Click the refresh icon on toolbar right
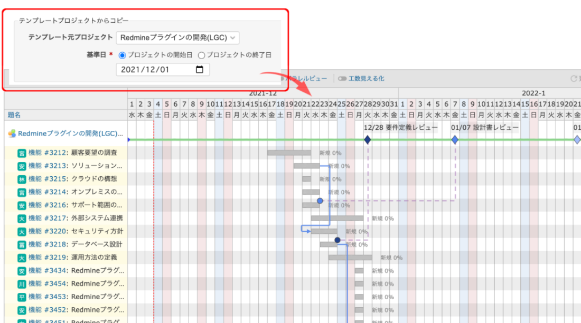Viewport: 581px width, 323px height. coord(573,79)
